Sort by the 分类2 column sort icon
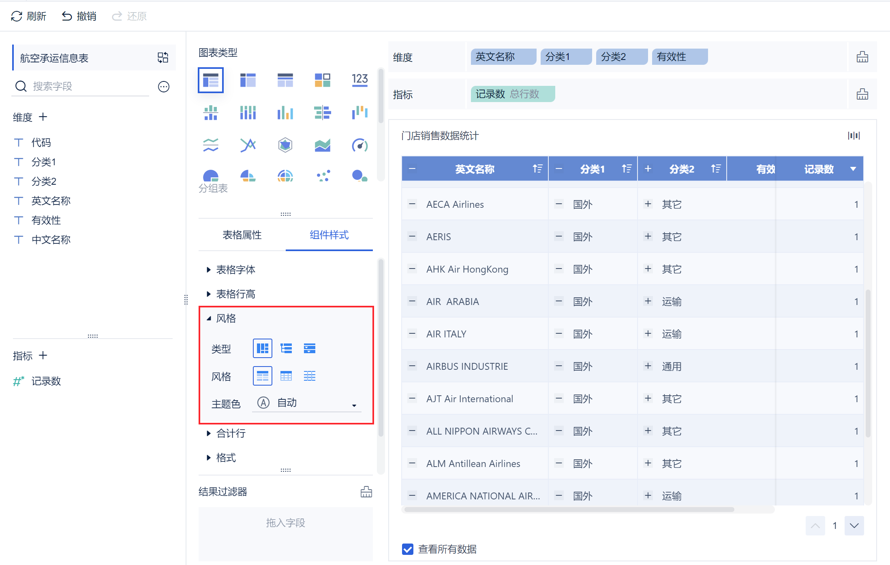This screenshot has width=890, height=565. coord(716,168)
